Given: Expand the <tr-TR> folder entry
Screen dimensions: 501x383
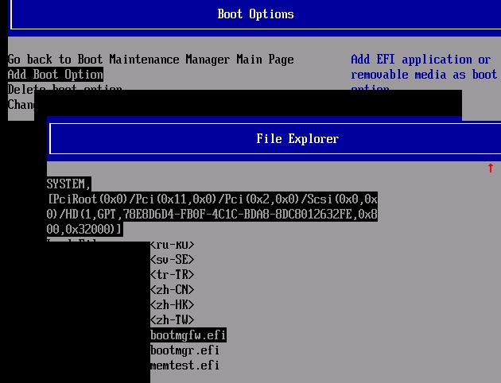Looking at the screenshot, I should point(172,275).
